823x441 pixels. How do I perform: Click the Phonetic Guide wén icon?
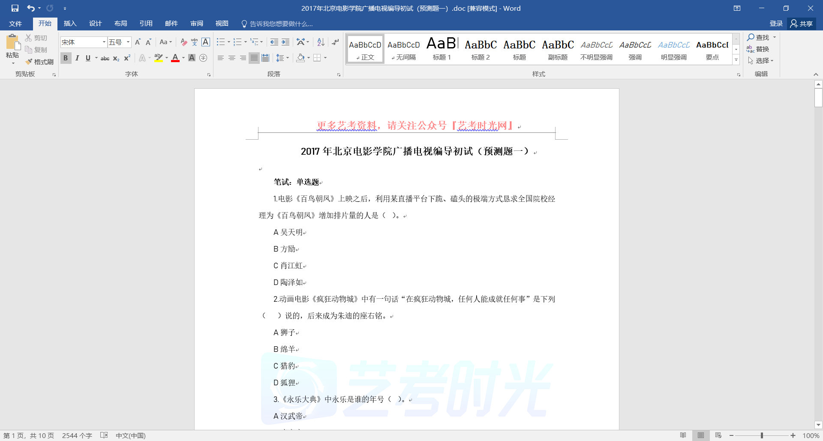coord(194,42)
